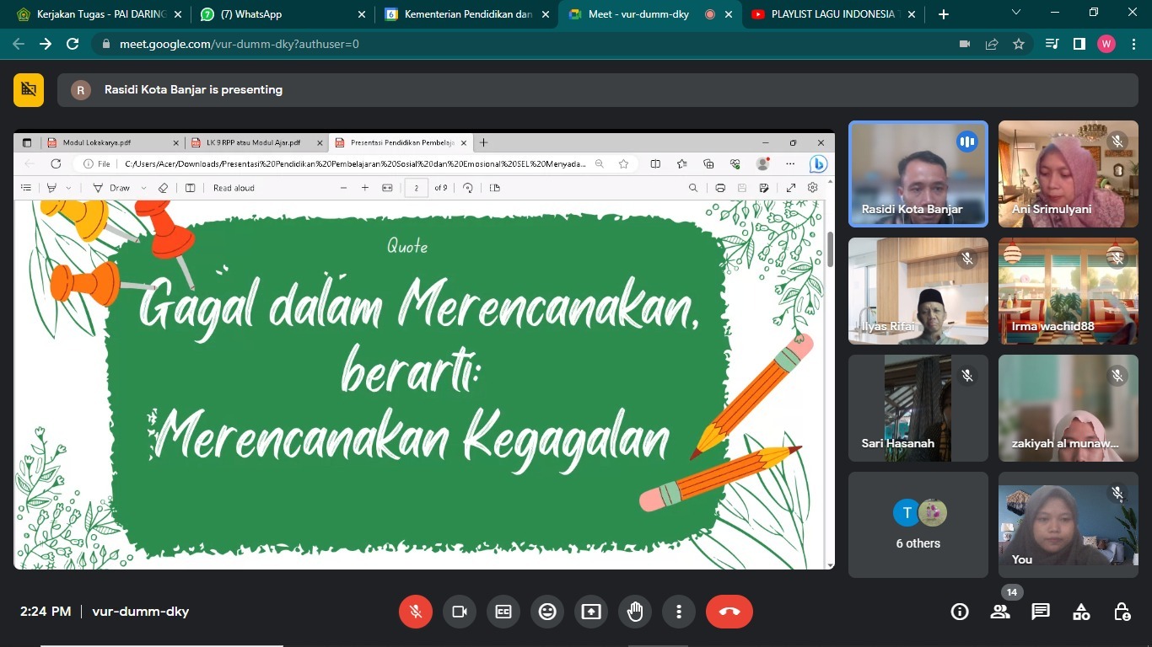This screenshot has height=647, width=1152.
Task: Open the meeting details info icon
Action: point(960,612)
